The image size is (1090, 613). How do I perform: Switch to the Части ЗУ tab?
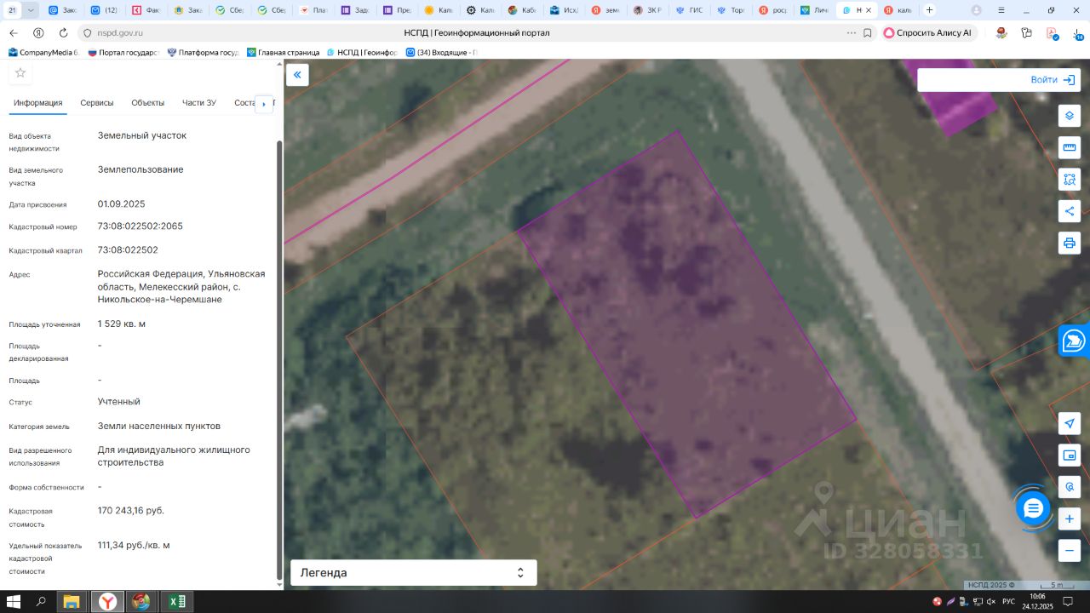point(199,103)
